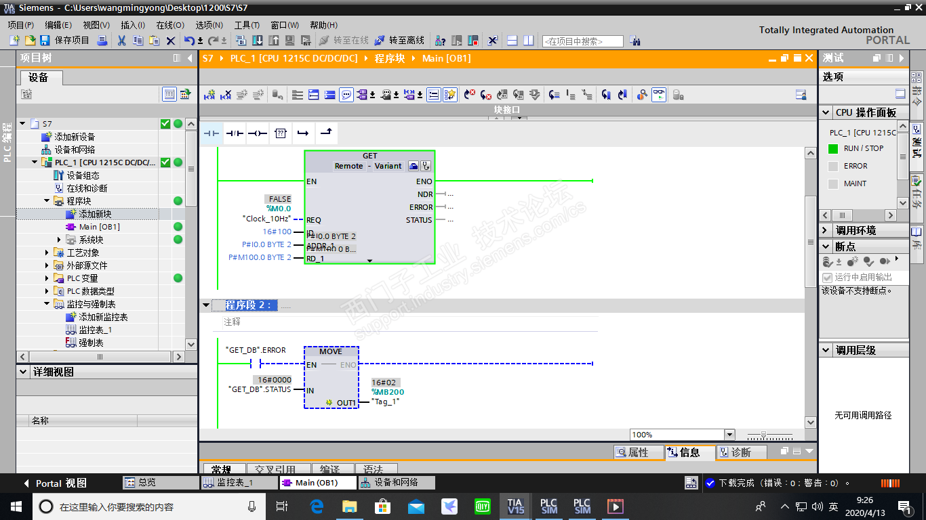Click the search-in-project binoculars icon
The height and width of the screenshot is (520, 926).
click(635, 41)
